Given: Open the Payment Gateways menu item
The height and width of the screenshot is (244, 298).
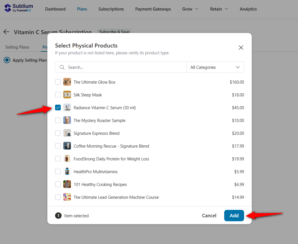Looking at the screenshot, I should point(153,9).
